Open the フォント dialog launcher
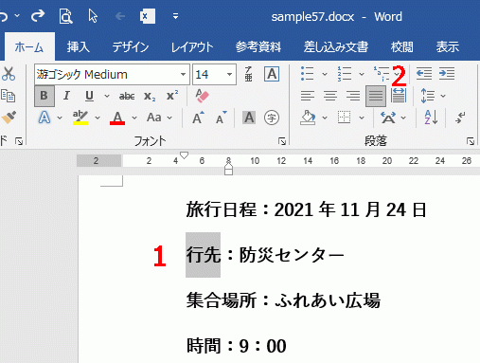480x363 pixels. (x=282, y=141)
